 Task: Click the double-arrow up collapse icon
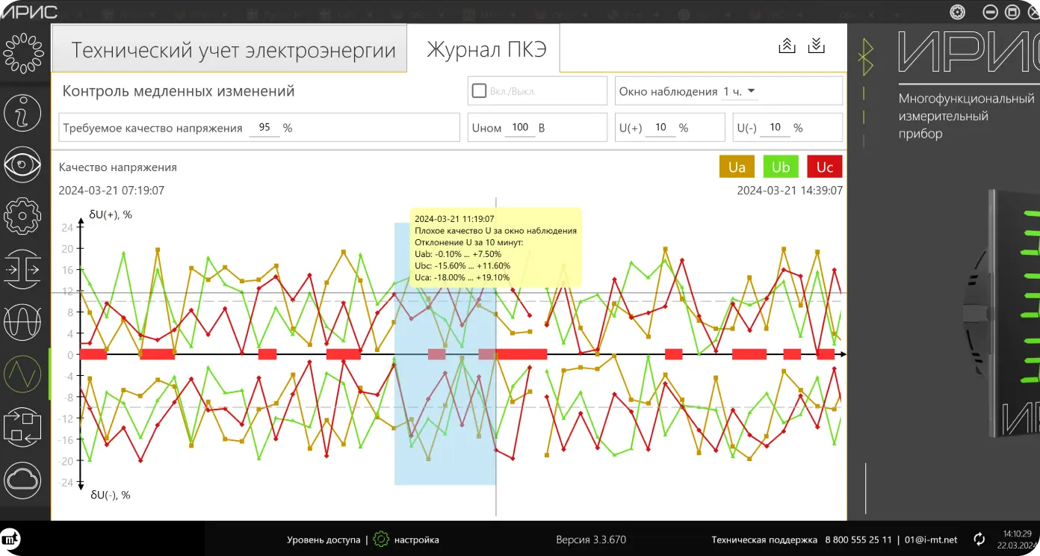(787, 46)
